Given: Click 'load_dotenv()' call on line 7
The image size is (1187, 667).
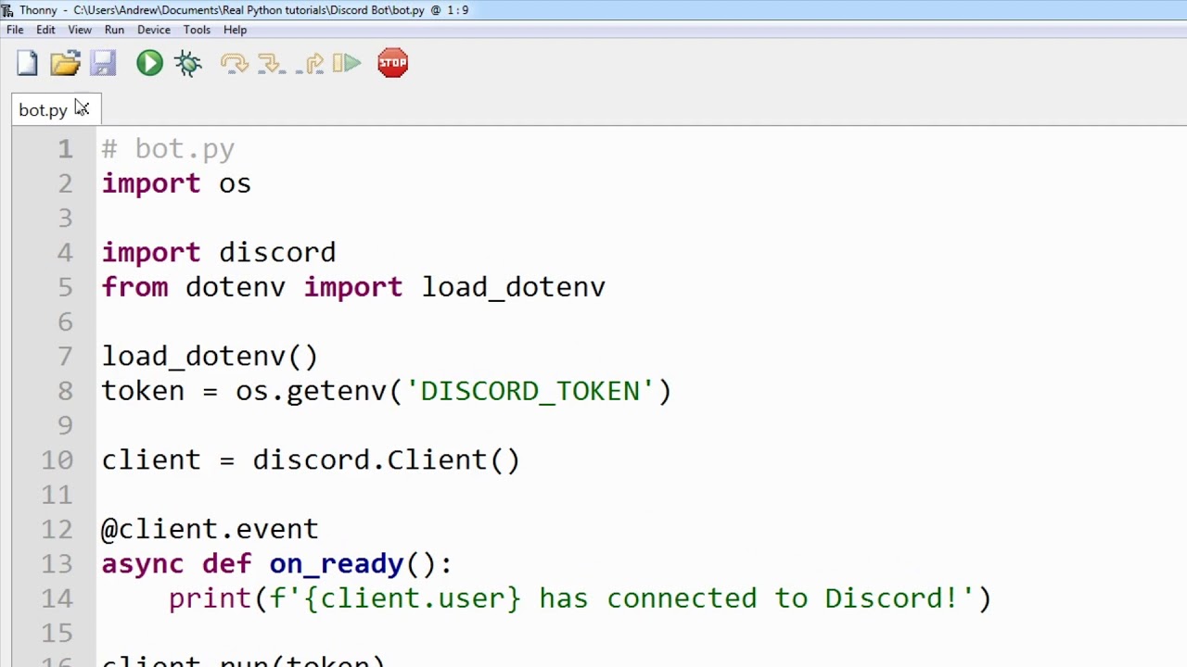Looking at the screenshot, I should pyautogui.click(x=210, y=357).
